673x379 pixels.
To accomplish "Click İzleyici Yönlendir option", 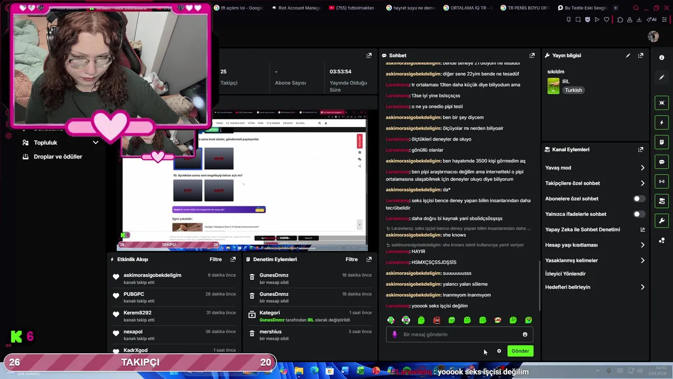I will click(x=565, y=274).
